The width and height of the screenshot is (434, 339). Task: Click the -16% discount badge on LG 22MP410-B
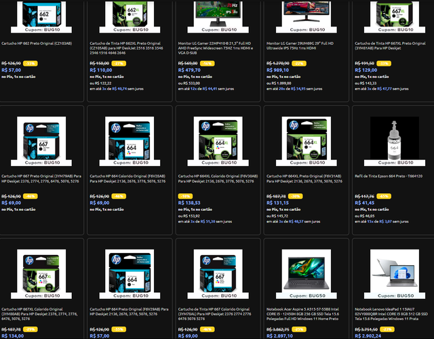click(207, 63)
